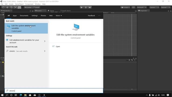This screenshot has height=97, width=172.
Task: Open the Layout dropdown
Action: point(166,7)
